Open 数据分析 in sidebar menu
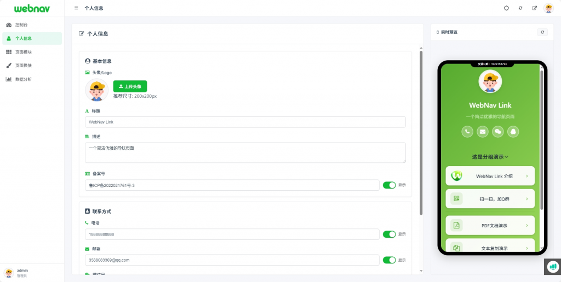The width and height of the screenshot is (561, 282). click(24, 79)
